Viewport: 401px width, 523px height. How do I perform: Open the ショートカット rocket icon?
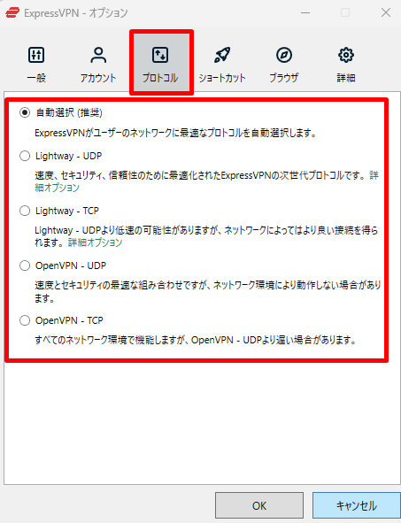(222, 55)
